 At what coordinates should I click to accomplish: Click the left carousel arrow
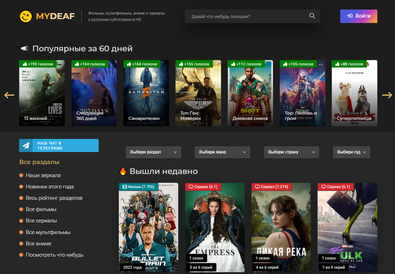pos(9,95)
